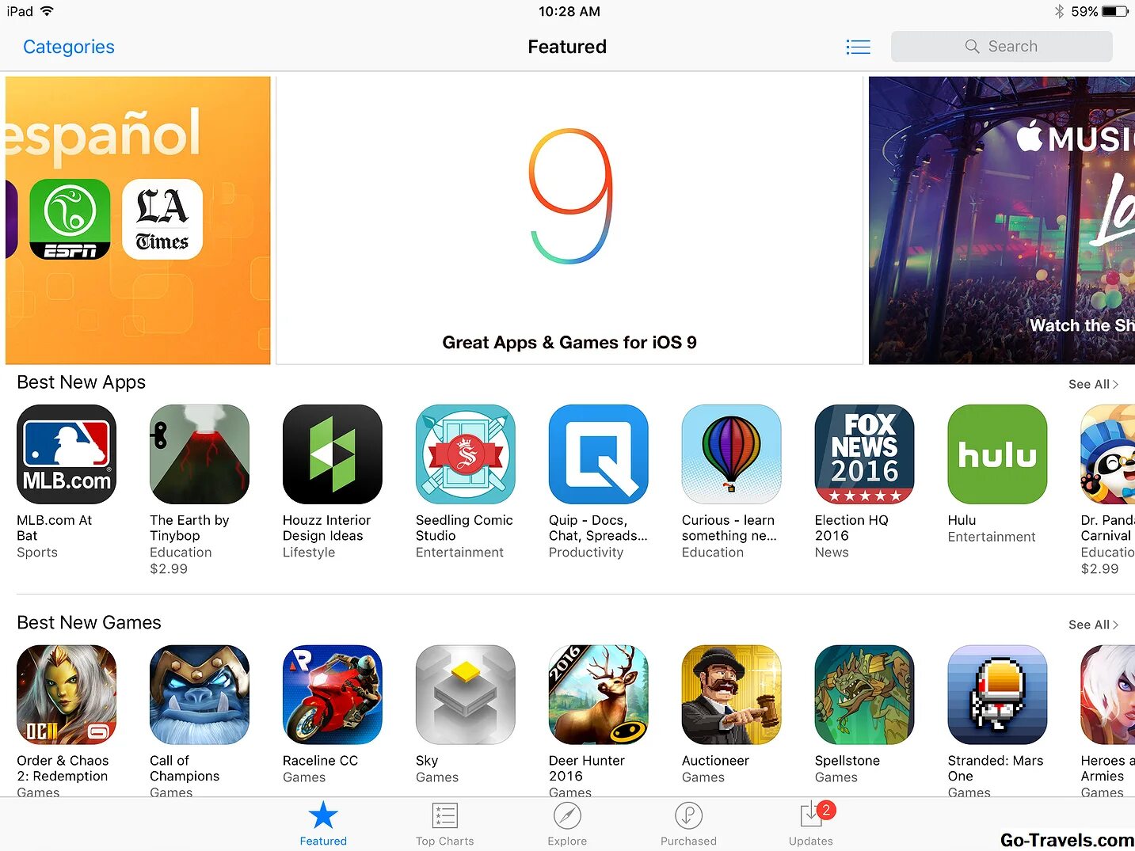The height and width of the screenshot is (851, 1135).
Task: Open the Houzz Interior Design Ideas icon
Action: pyautogui.click(x=333, y=454)
